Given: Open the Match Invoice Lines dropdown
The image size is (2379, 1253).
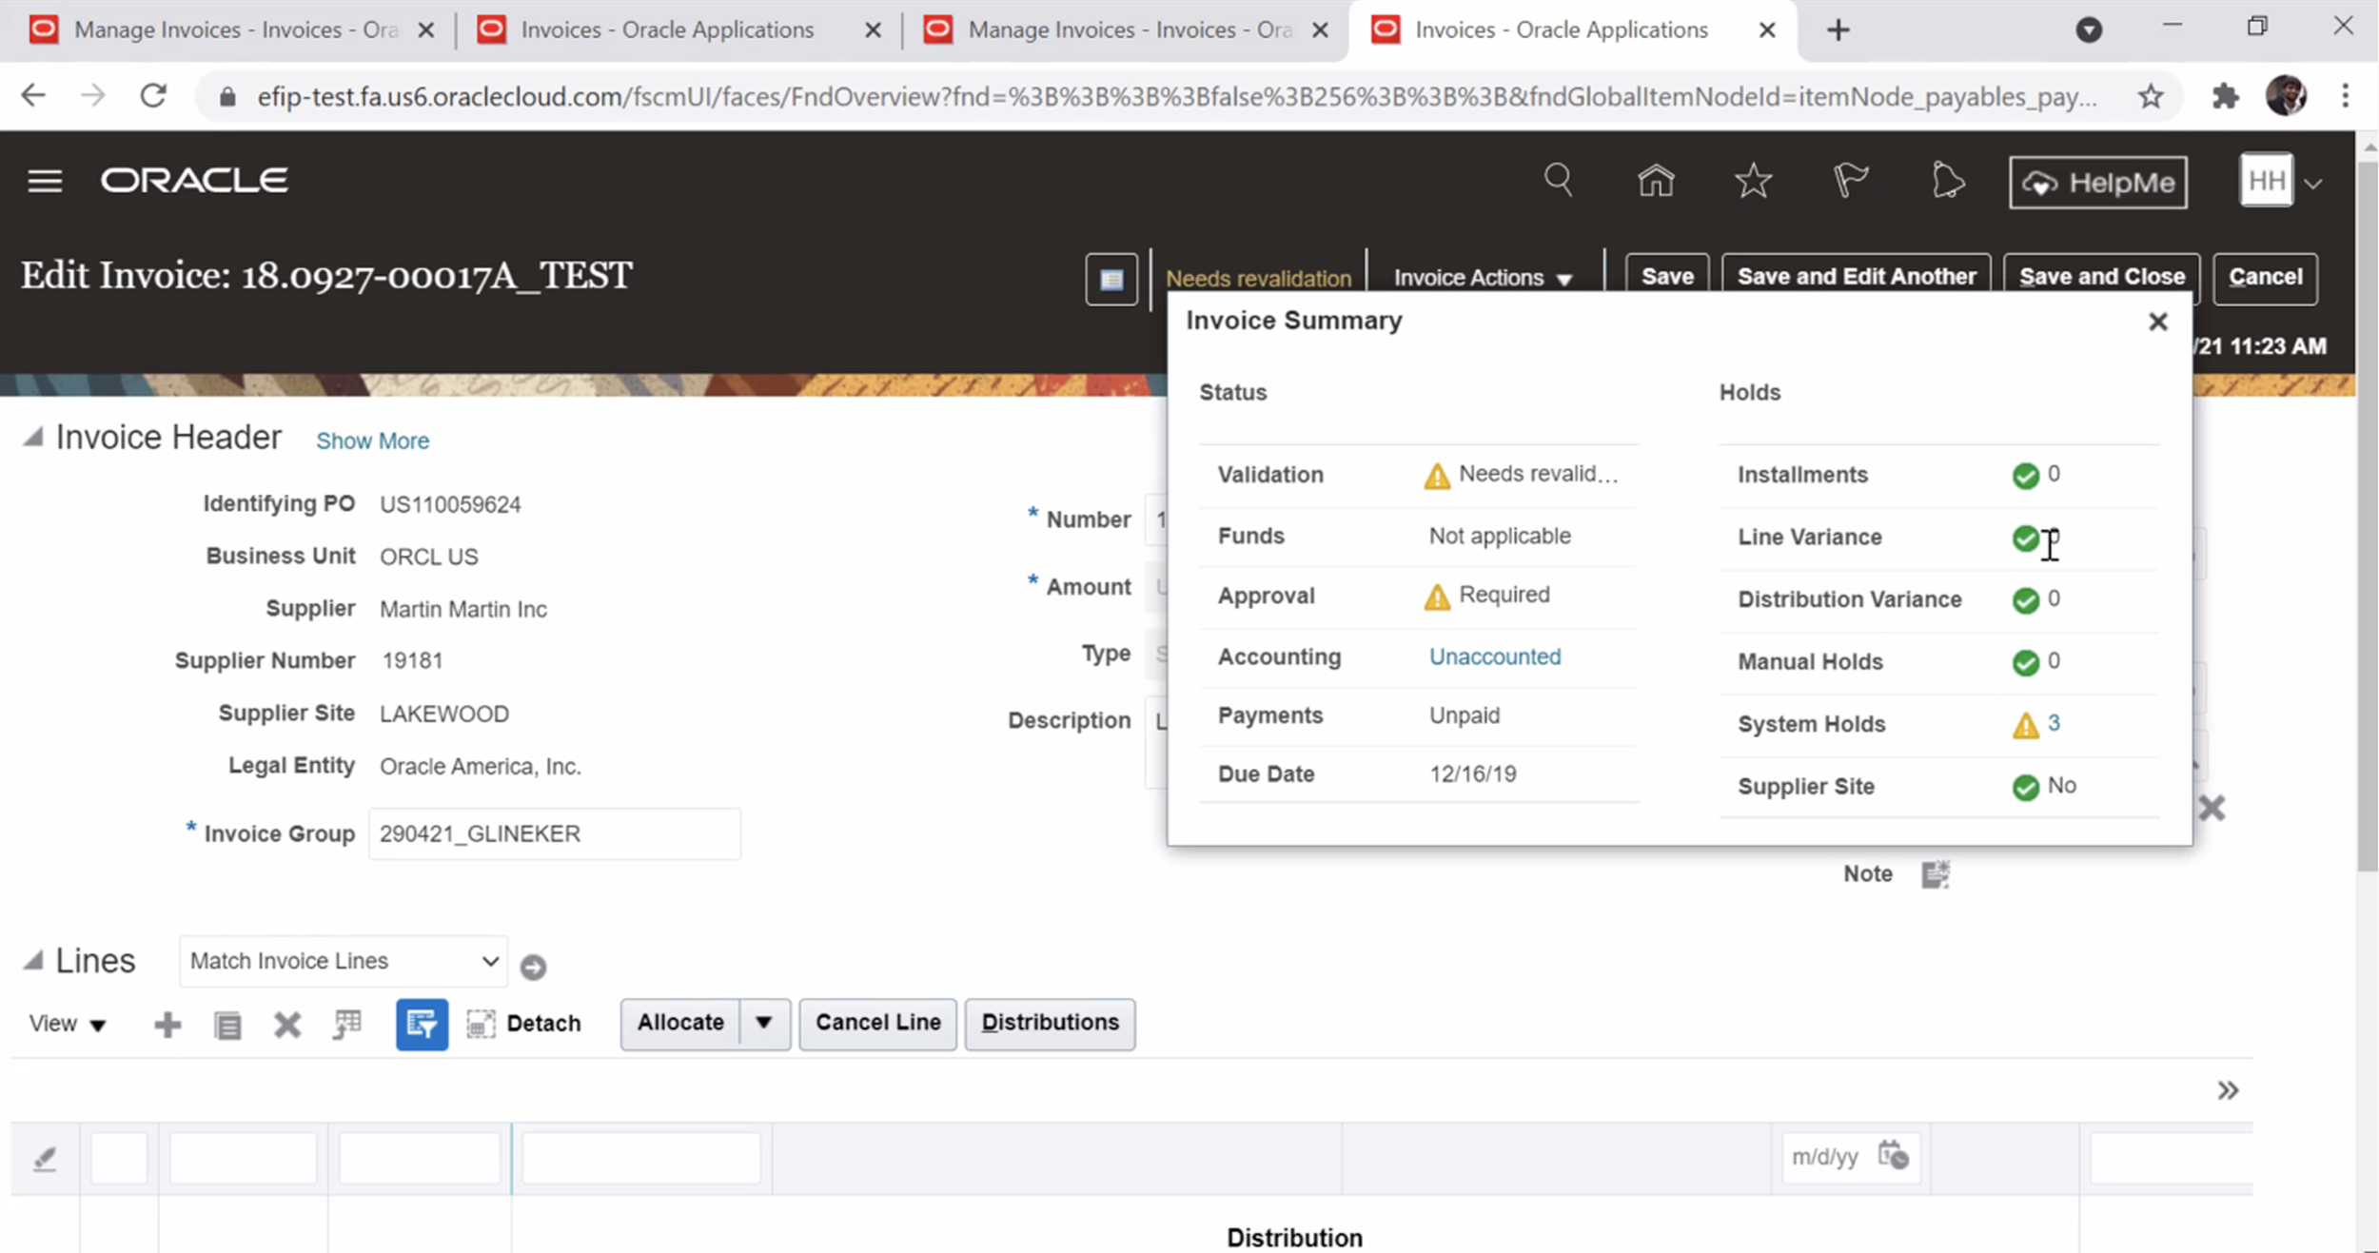Looking at the screenshot, I should pyautogui.click(x=344, y=961).
